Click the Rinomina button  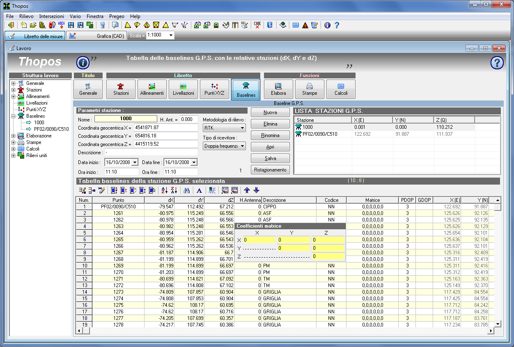click(270, 135)
